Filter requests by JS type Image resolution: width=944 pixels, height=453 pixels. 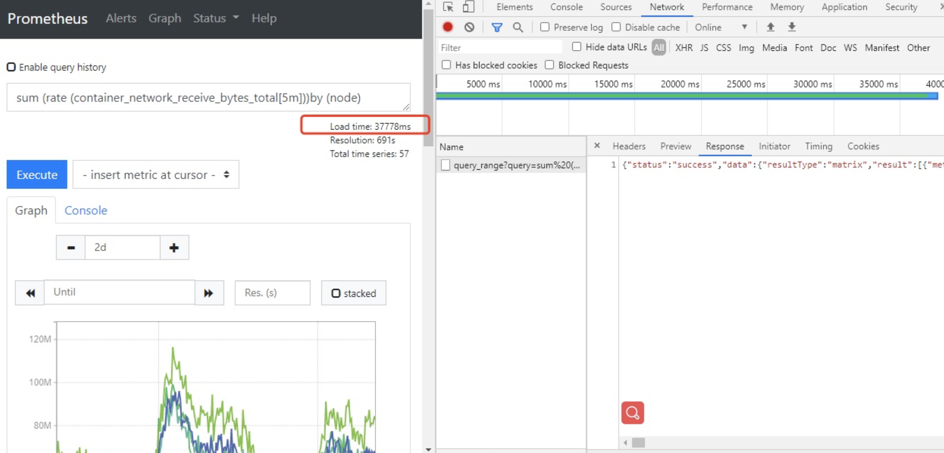[704, 48]
